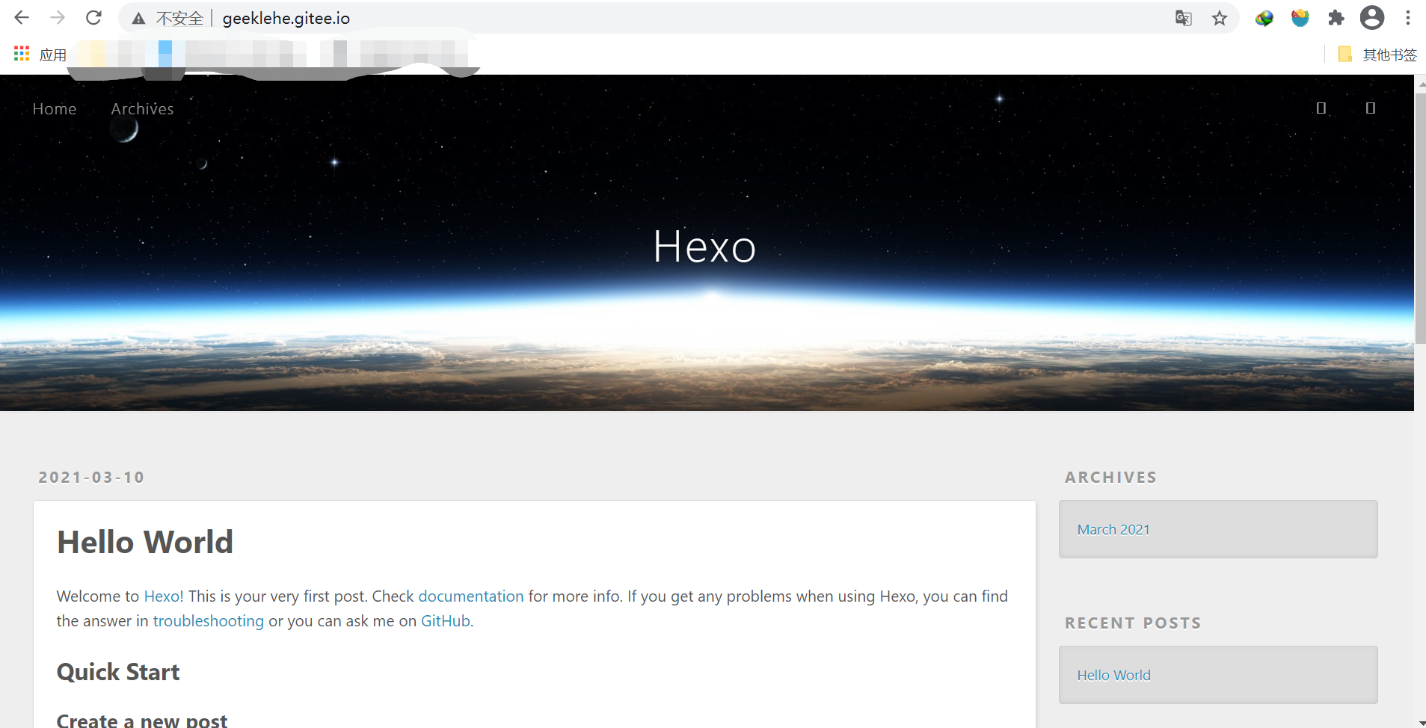Open March 2021 in Archives
Image resolution: width=1426 pixels, height=728 pixels.
[x=1113, y=530]
